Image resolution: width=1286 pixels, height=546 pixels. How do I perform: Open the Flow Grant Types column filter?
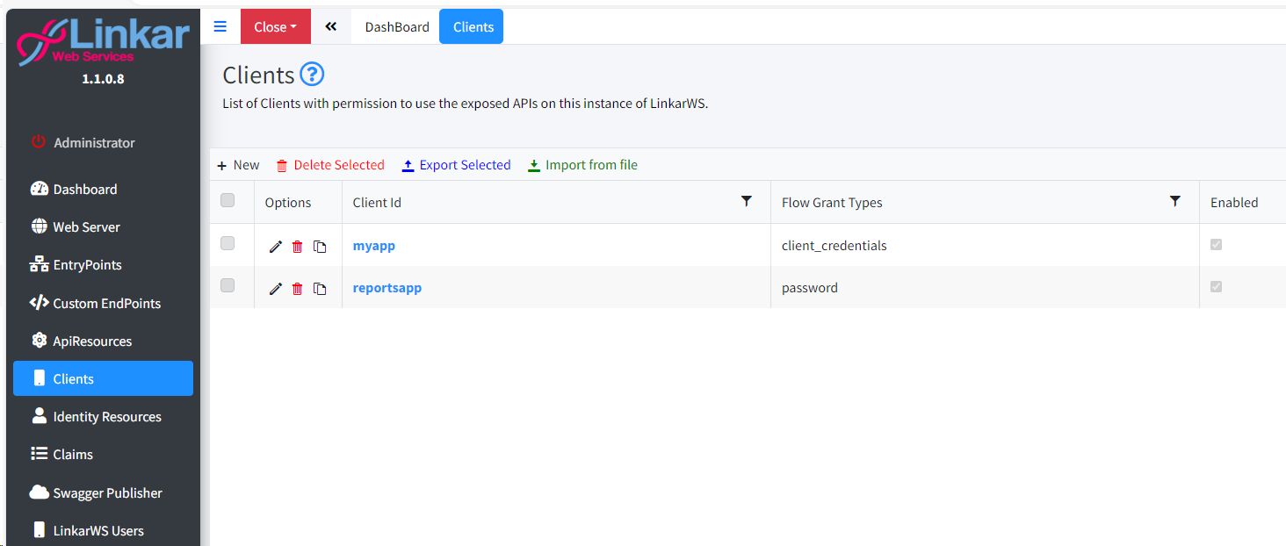(1175, 201)
